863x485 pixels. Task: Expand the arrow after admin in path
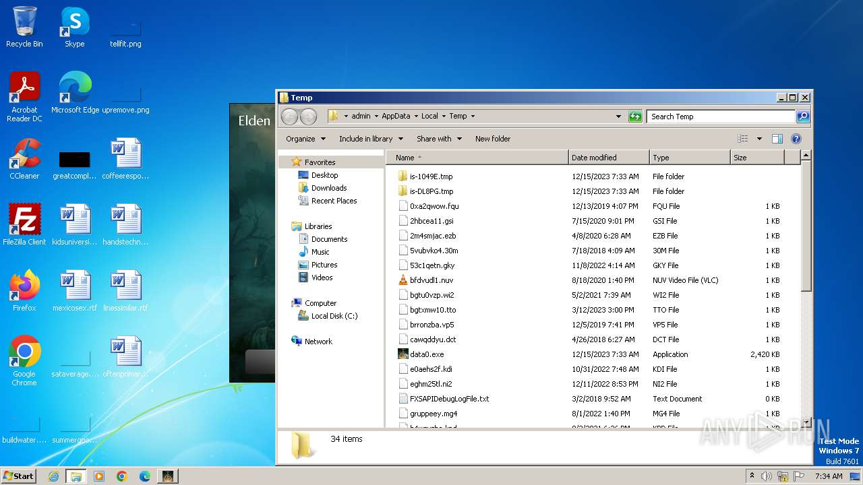coord(376,116)
